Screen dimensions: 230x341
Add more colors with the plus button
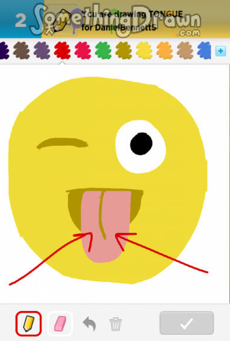221,51
